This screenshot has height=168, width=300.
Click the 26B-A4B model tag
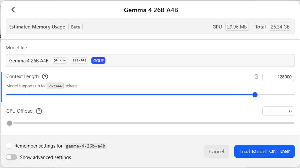[80, 60]
